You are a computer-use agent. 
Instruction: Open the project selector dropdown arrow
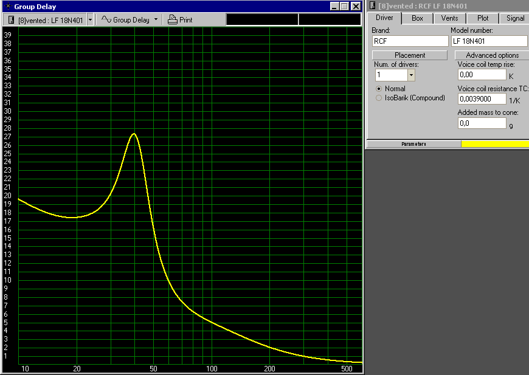(90, 19)
